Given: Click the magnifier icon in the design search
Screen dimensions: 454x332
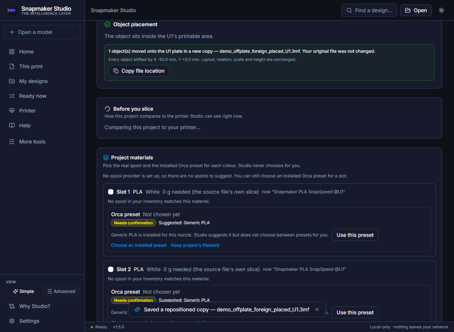Looking at the screenshot, I should coord(349,10).
